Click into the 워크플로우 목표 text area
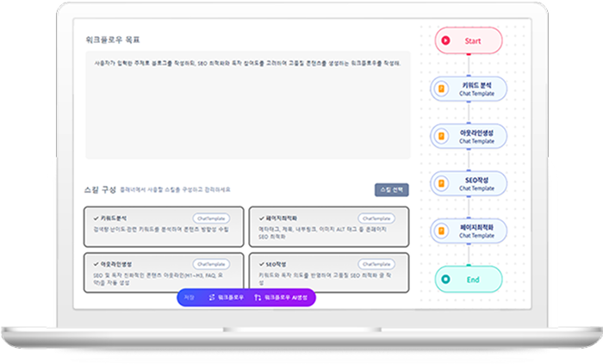The height and width of the screenshot is (364, 603). [248, 105]
